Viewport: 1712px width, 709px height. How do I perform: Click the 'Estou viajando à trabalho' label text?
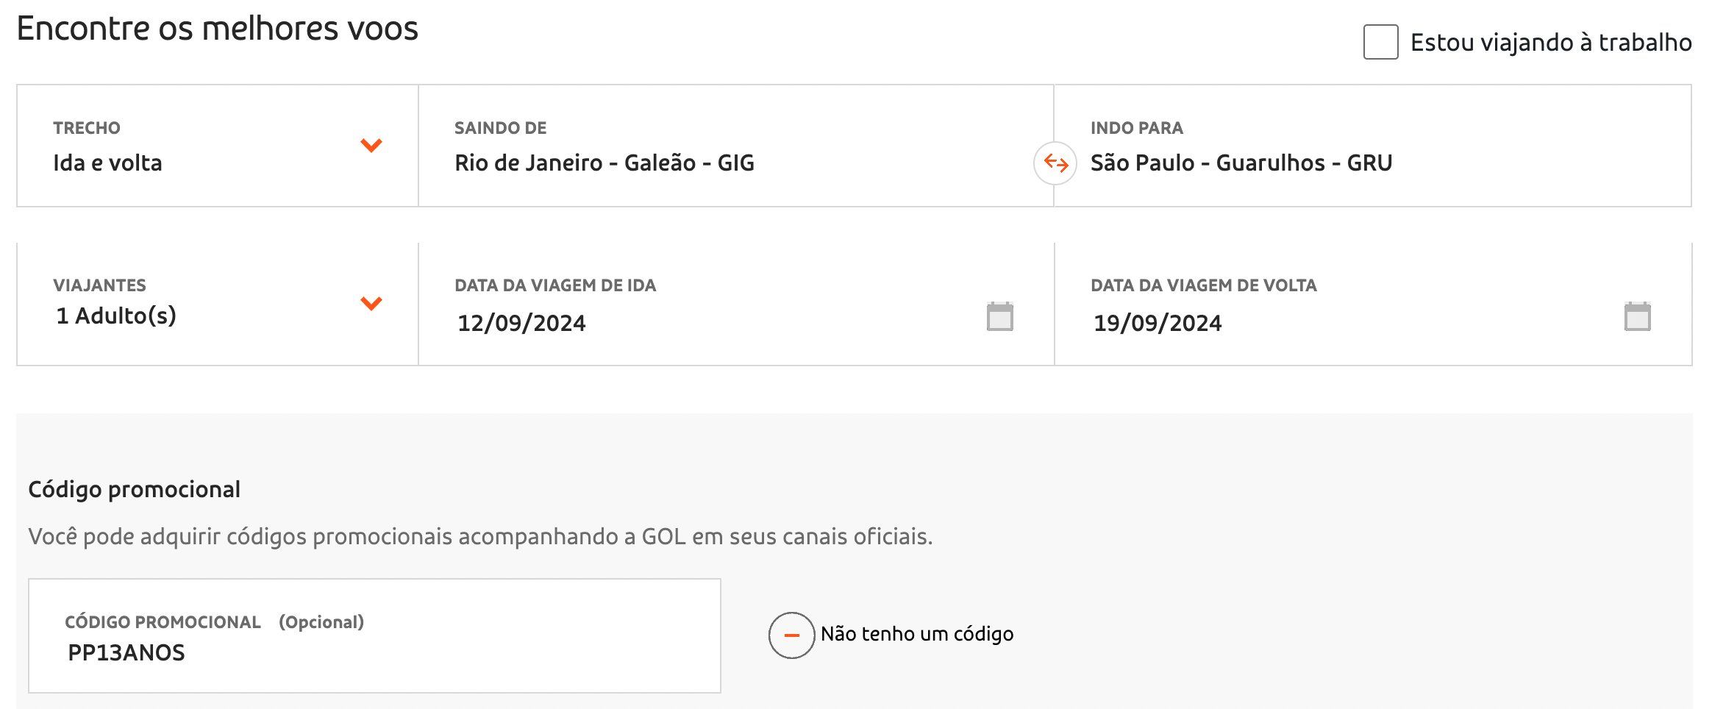1550,43
